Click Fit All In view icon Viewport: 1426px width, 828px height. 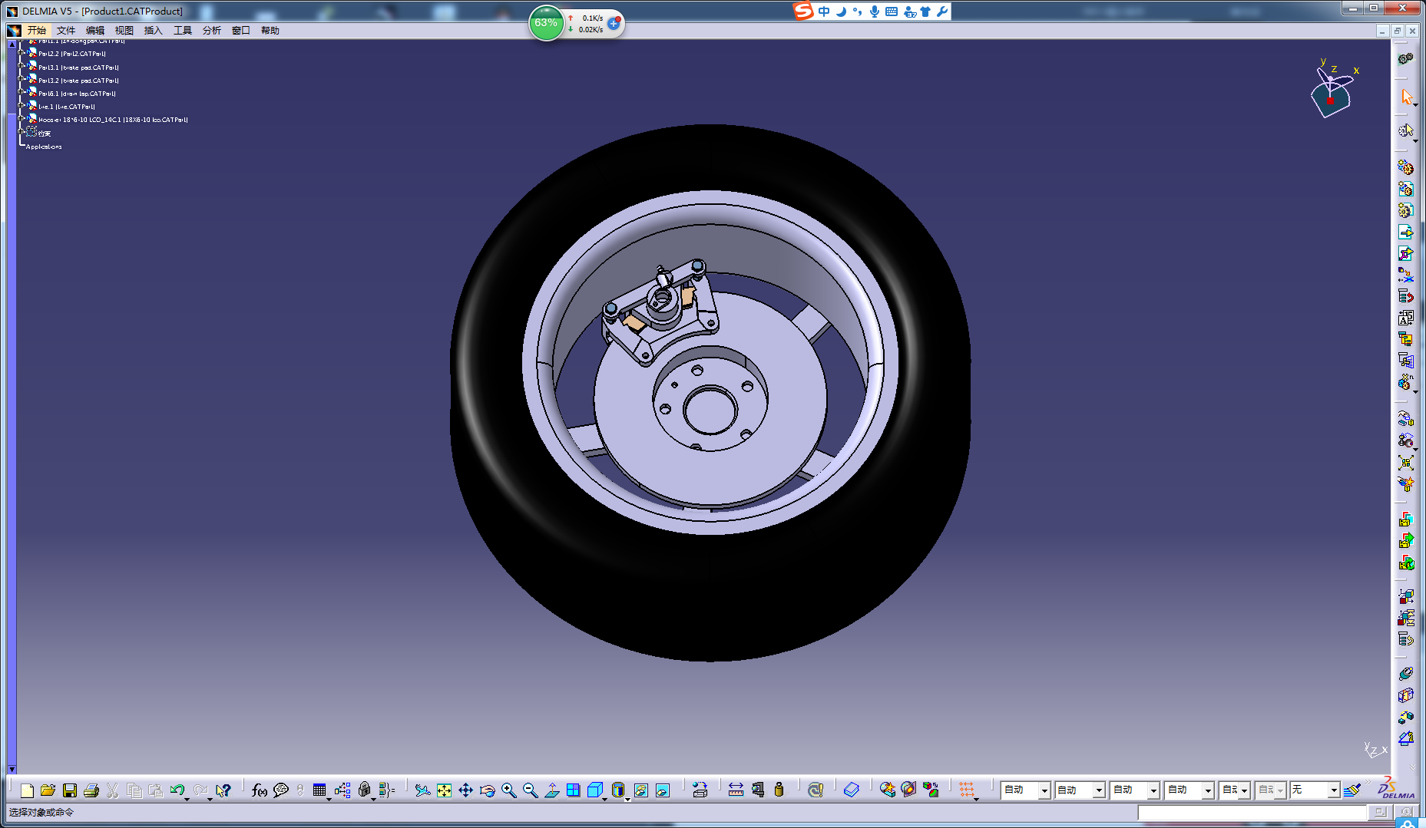[444, 790]
